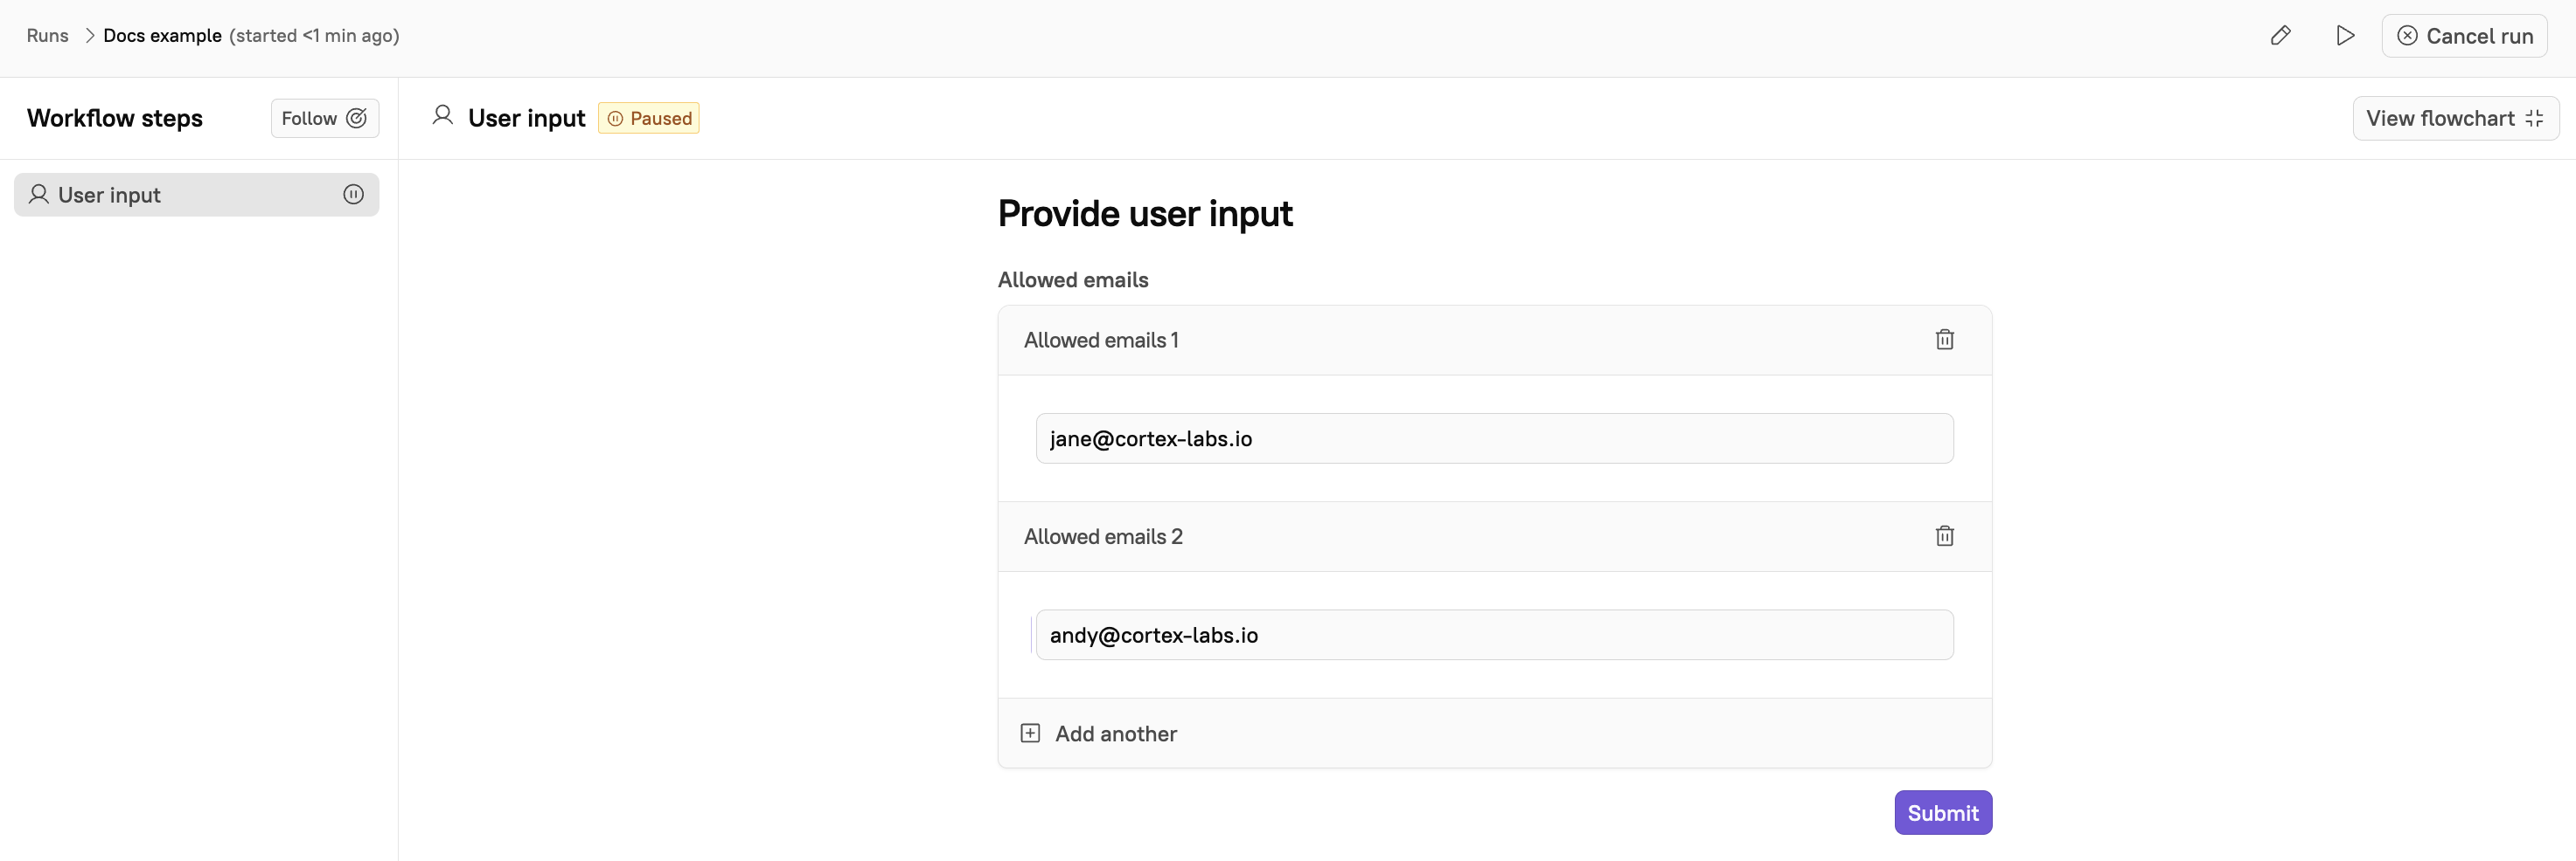This screenshot has width=2576, height=861.
Task: Click the Paused status badge
Action: coord(648,118)
